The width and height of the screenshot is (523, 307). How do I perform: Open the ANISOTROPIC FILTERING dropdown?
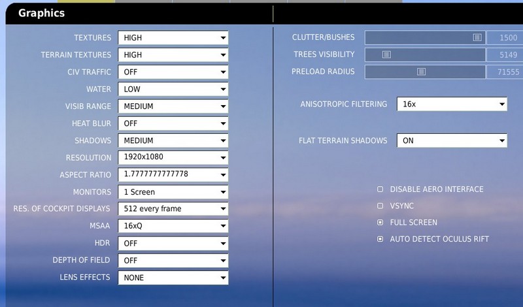(x=452, y=104)
